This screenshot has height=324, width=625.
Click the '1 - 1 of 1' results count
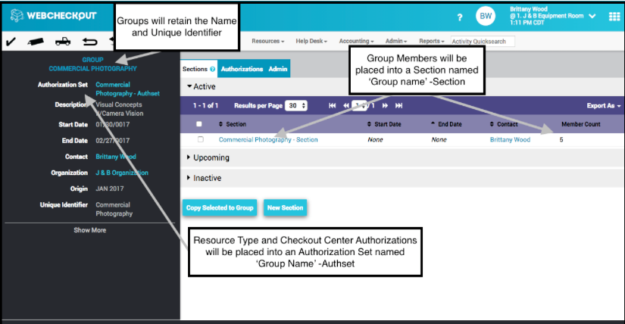[x=205, y=106]
